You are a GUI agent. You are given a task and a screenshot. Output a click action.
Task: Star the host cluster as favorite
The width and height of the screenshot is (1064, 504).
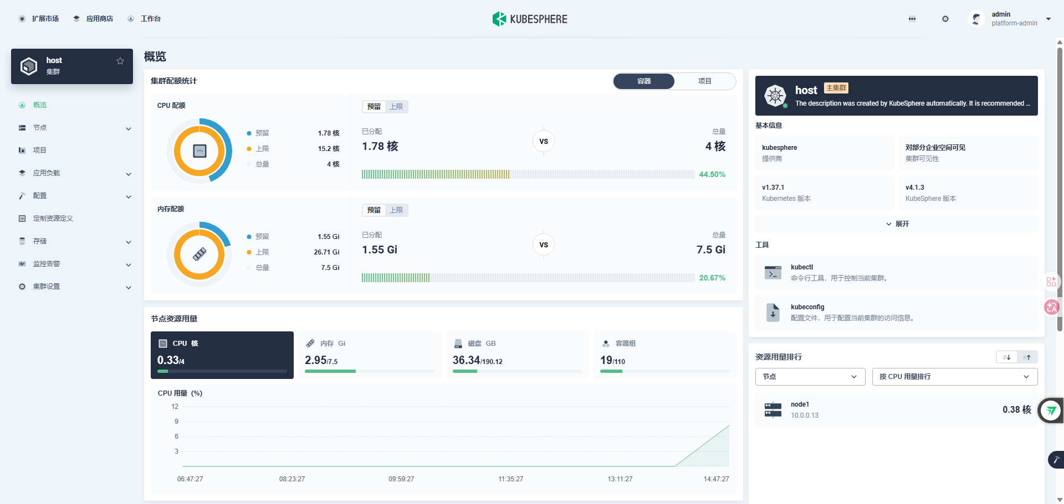120,61
